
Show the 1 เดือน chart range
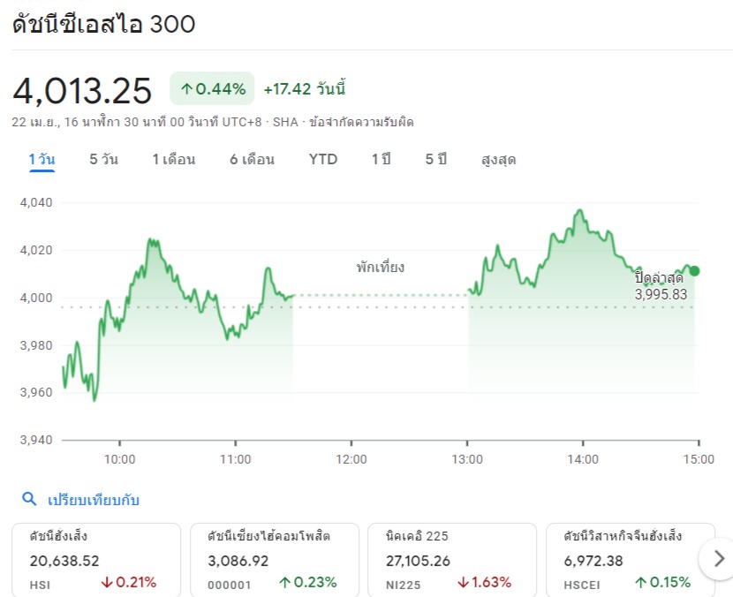point(173,160)
